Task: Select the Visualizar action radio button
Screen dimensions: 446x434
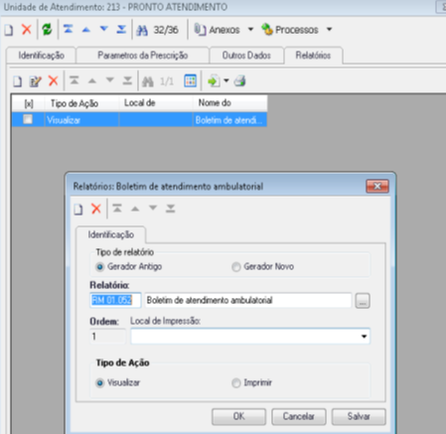Action: pos(99,383)
